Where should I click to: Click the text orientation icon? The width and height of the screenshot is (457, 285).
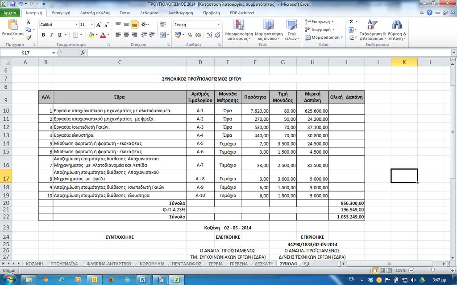coord(144,25)
